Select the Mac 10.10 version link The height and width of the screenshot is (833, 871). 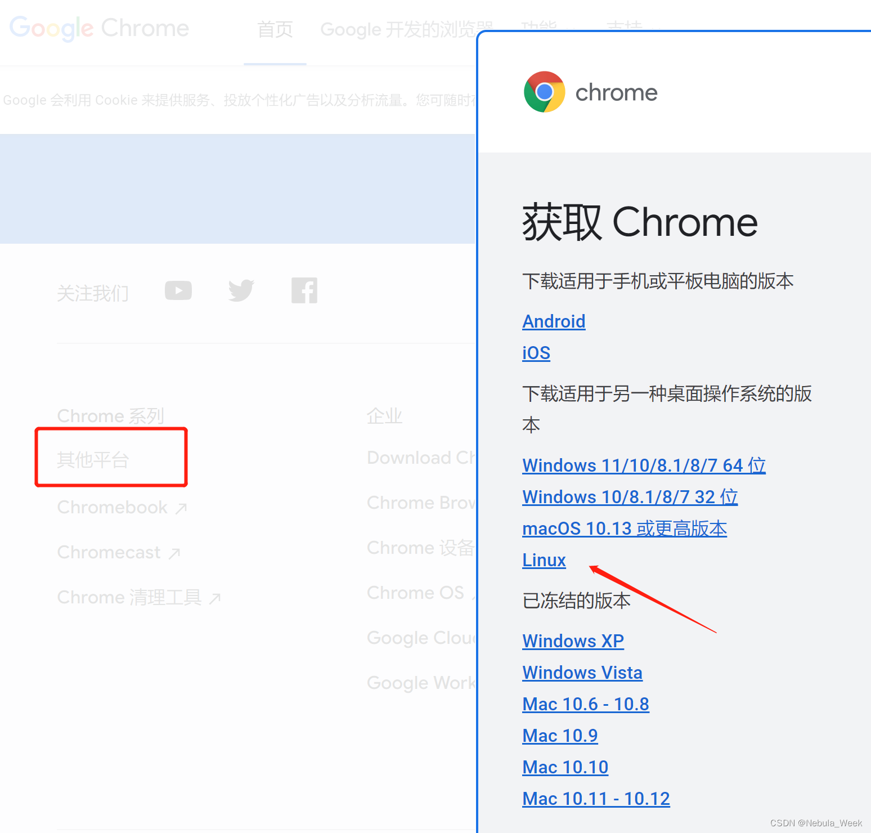pos(565,767)
